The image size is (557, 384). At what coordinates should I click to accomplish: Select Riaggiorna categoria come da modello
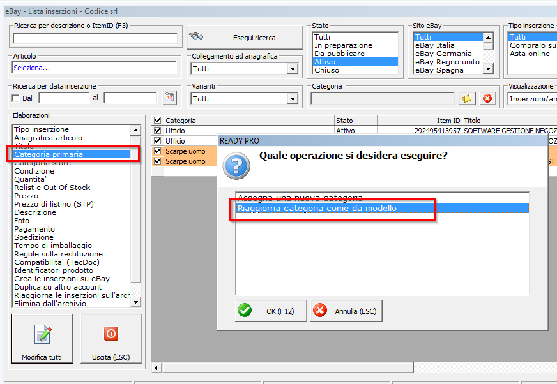tap(382, 208)
